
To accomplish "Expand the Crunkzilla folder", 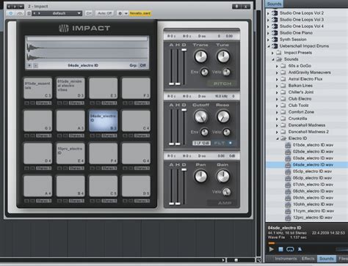I will point(278,119).
